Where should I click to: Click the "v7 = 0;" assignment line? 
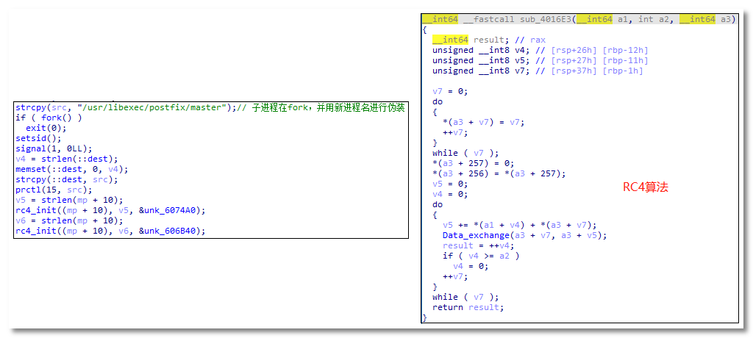(450, 91)
